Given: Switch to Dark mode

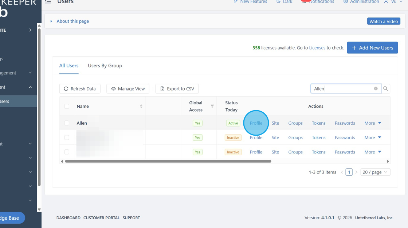Looking at the screenshot, I should pos(284,1).
